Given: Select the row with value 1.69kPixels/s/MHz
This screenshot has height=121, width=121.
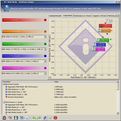Looking at the screenshot, I should [59, 105].
